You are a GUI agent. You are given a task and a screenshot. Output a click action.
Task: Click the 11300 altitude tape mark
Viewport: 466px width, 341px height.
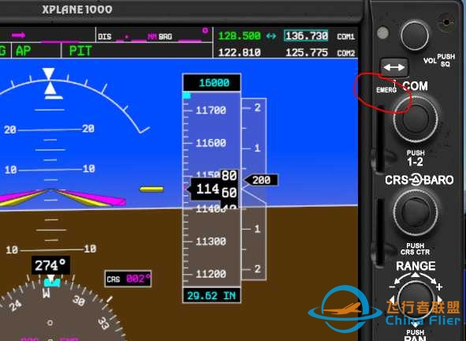click(x=211, y=242)
